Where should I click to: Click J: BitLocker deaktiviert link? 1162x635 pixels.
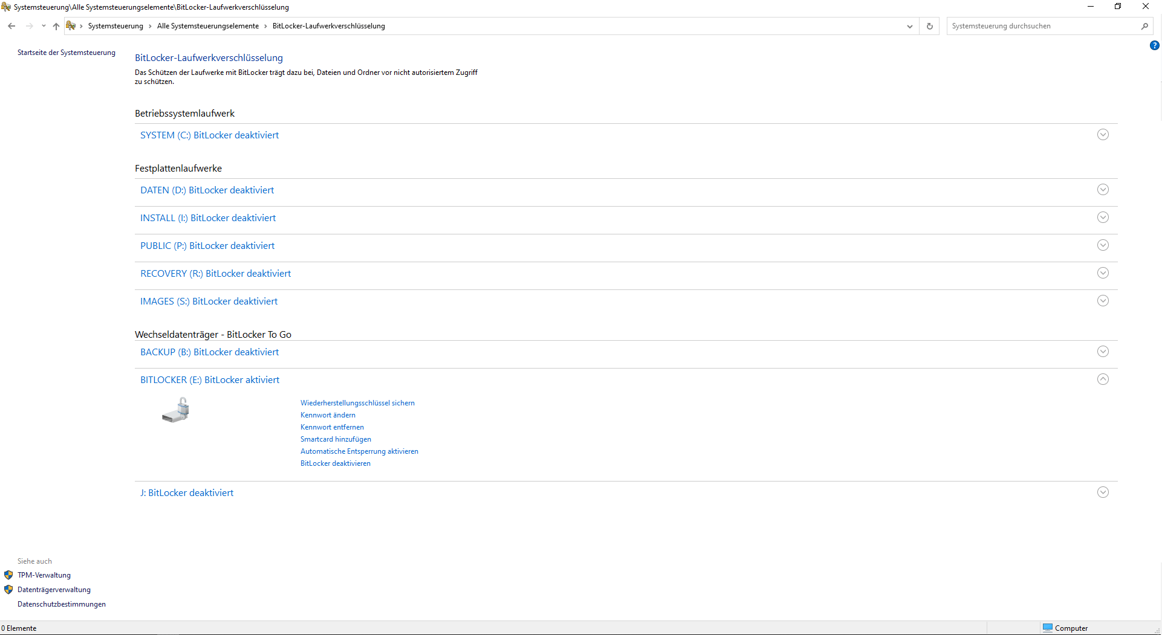coord(187,493)
